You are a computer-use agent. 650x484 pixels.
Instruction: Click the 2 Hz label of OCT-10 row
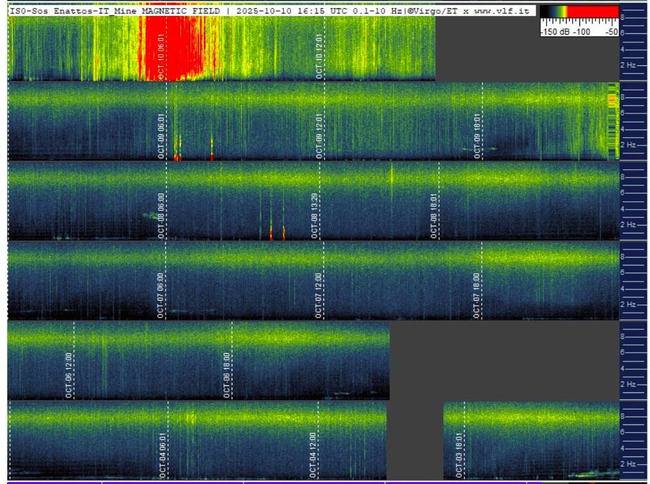point(628,65)
